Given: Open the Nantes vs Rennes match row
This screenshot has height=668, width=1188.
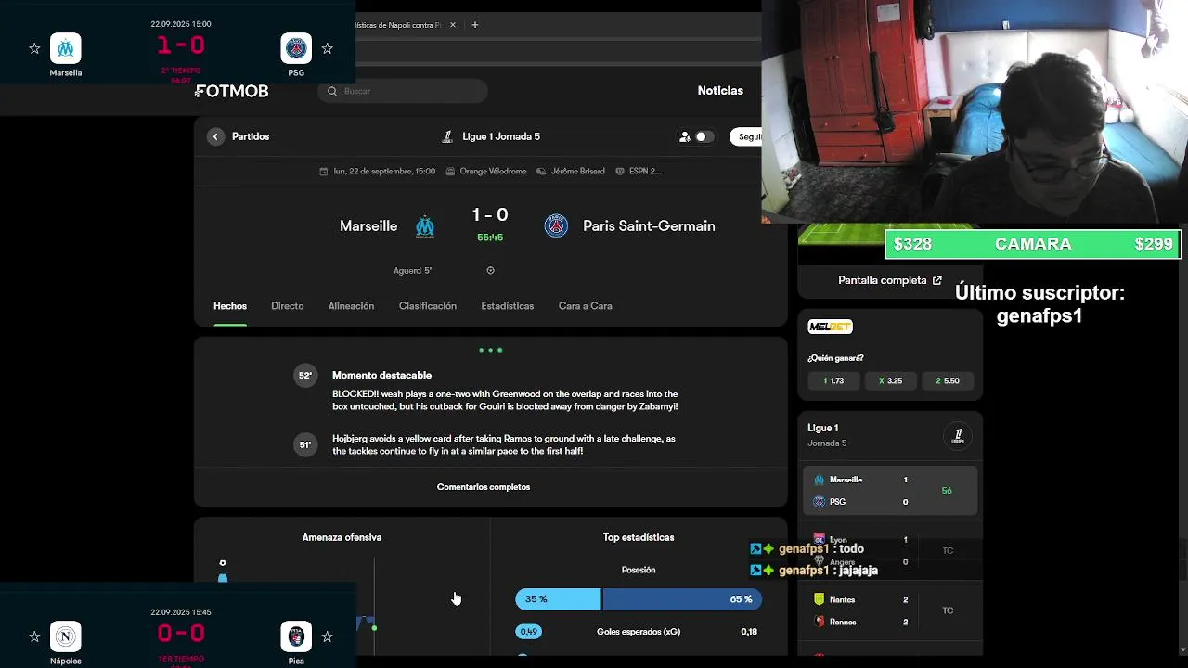Looking at the screenshot, I should 890,610.
